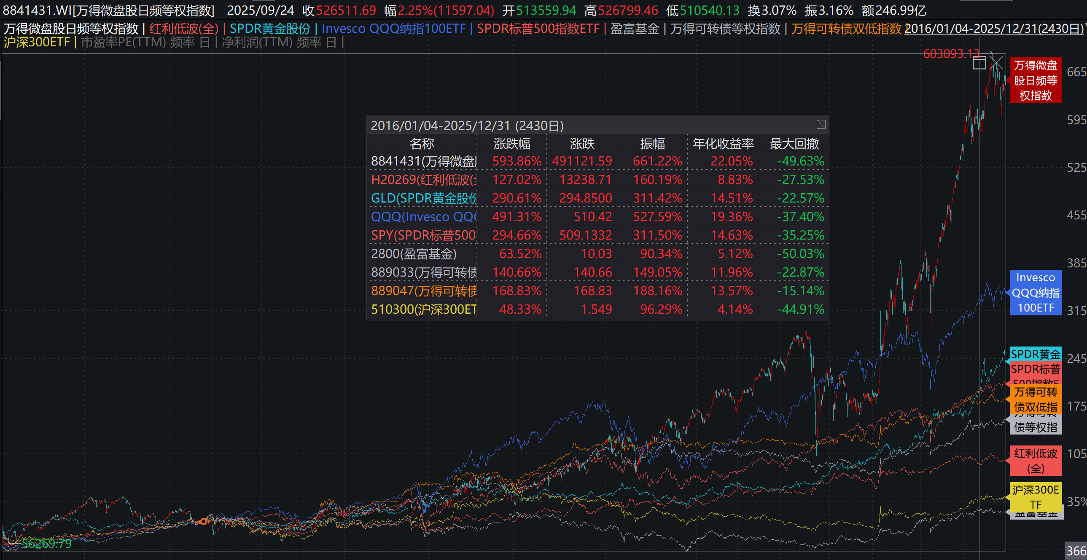Click the underlined date range 2016/01/04-2025/12/31
Screen dimensions: 1087x560
tap(994, 29)
